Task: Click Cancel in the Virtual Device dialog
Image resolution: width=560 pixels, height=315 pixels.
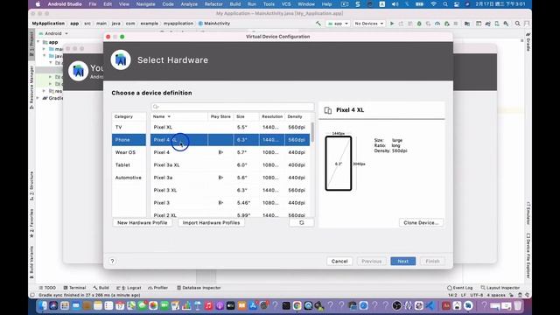Action: coord(339,261)
